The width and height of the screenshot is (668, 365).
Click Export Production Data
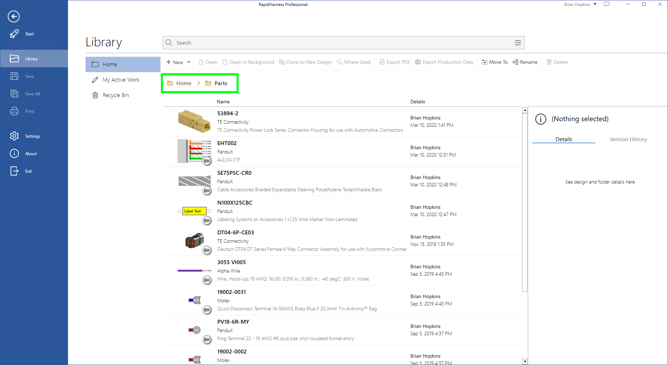pyautogui.click(x=444, y=62)
